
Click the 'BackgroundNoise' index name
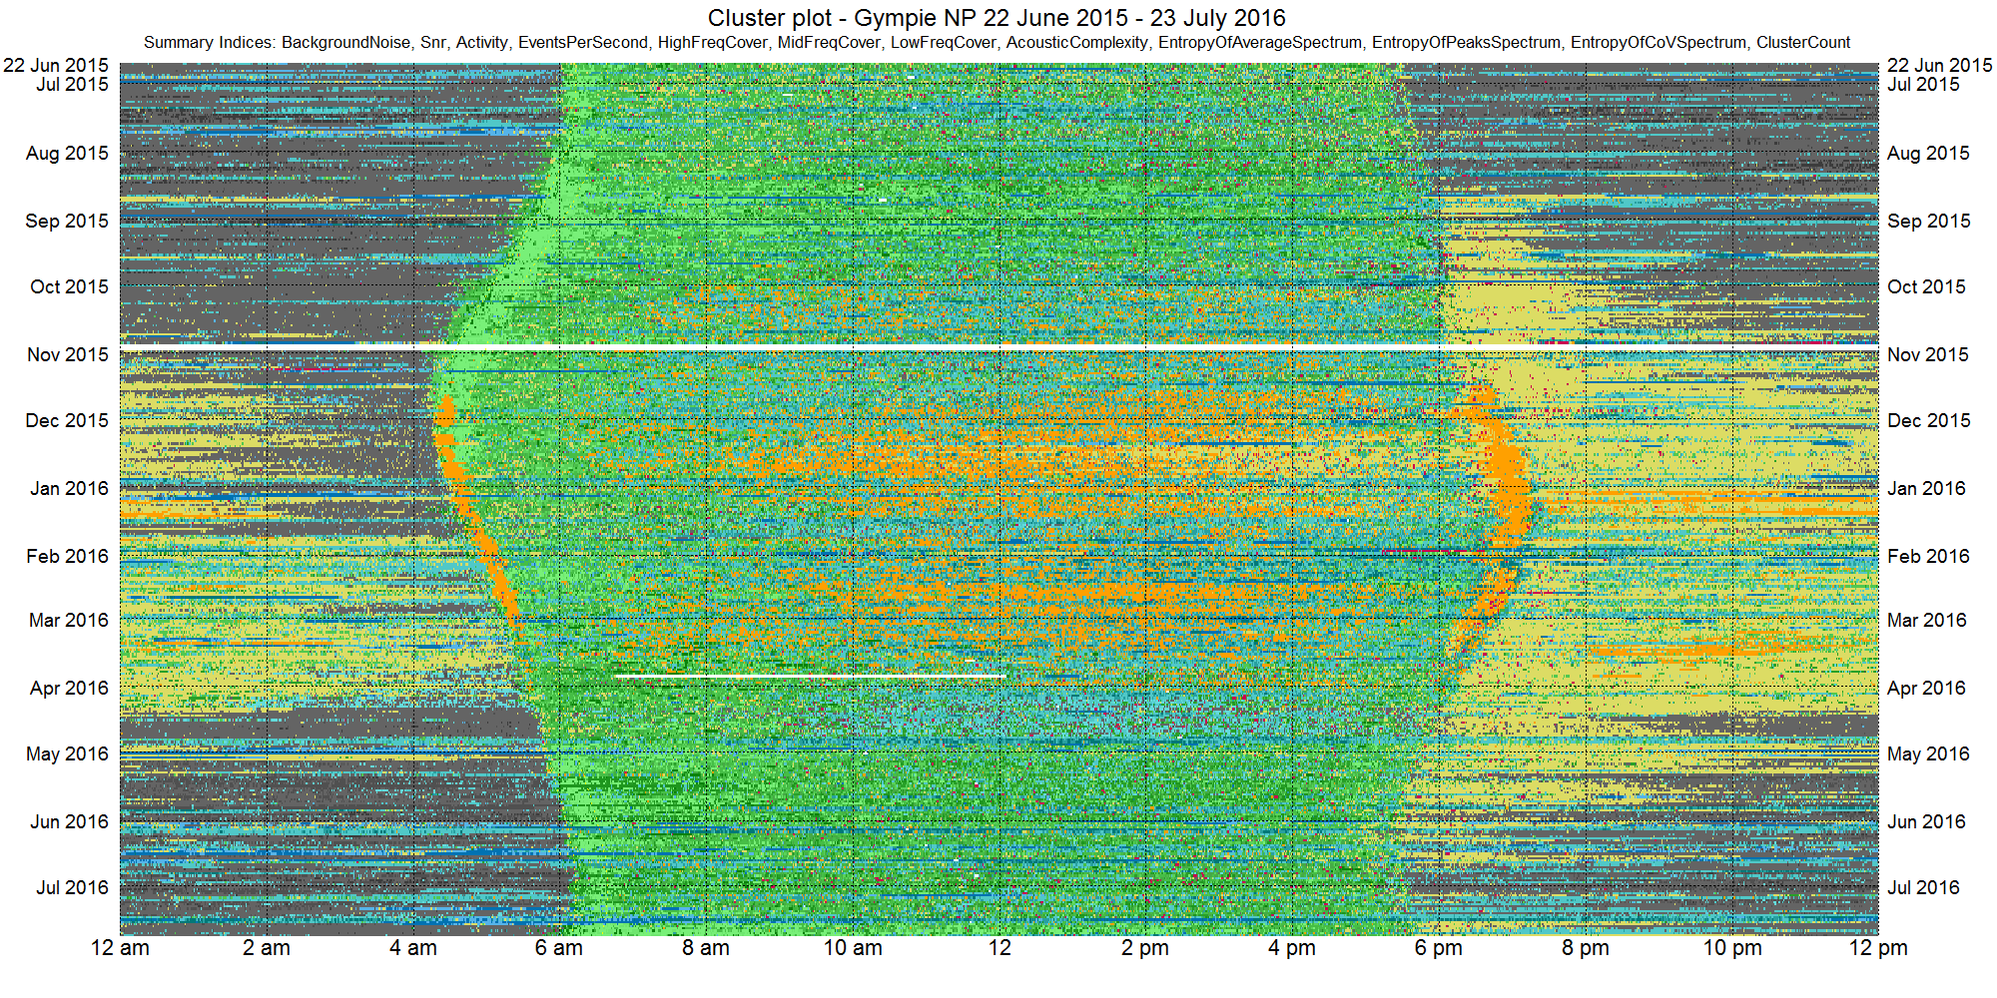(345, 43)
